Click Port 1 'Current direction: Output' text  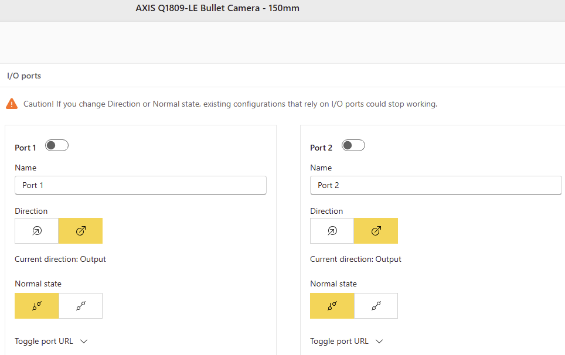pyautogui.click(x=60, y=260)
